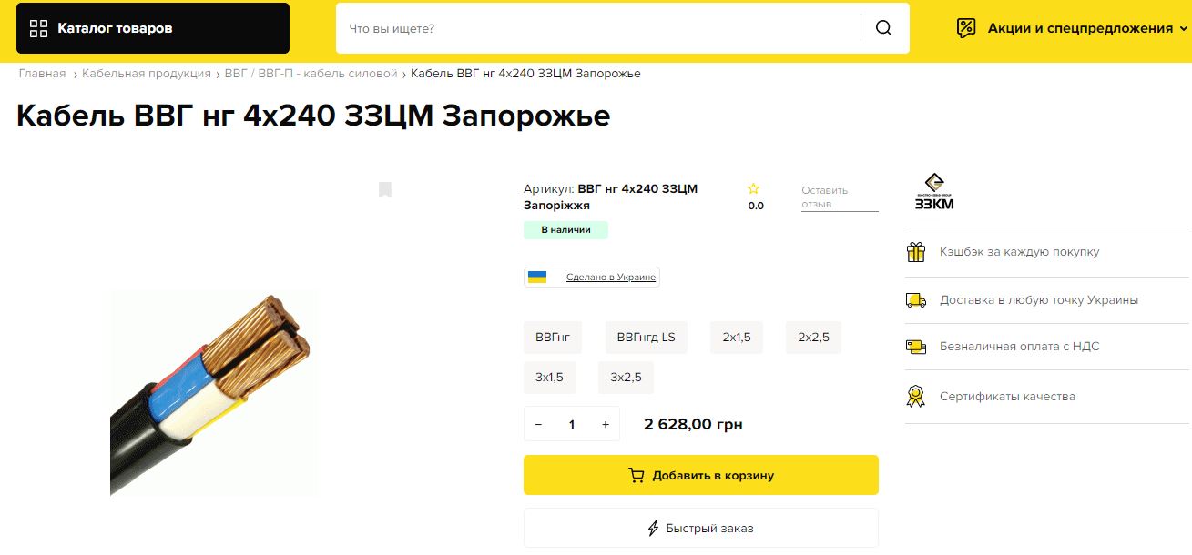
Task: Select the ВВГнгд LS cable type option
Action: [646, 338]
